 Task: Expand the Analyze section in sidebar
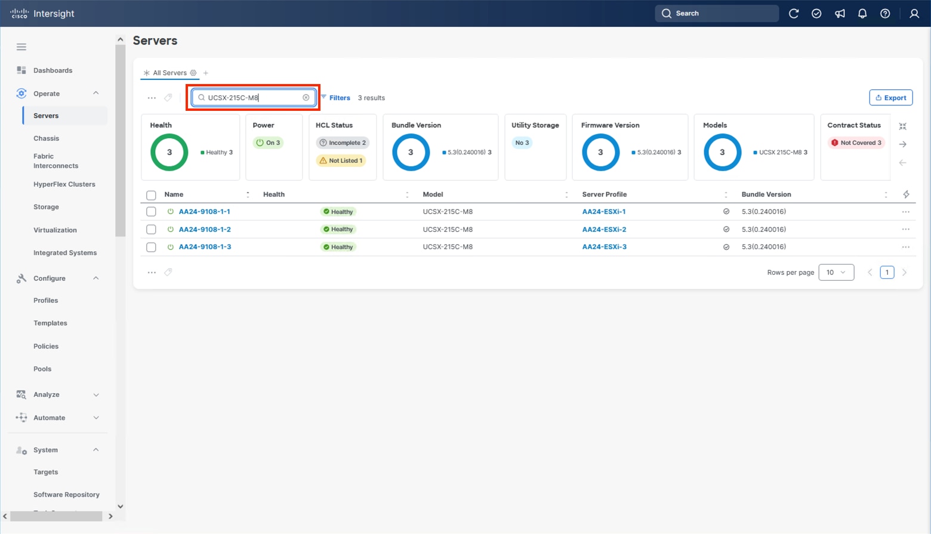click(95, 395)
